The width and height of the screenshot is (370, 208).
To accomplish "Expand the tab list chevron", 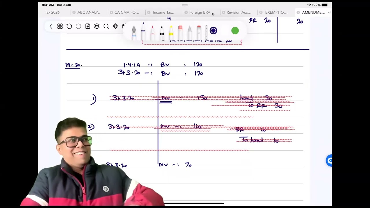I will pos(329,12).
